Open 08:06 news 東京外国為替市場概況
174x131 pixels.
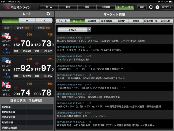[114, 115]
